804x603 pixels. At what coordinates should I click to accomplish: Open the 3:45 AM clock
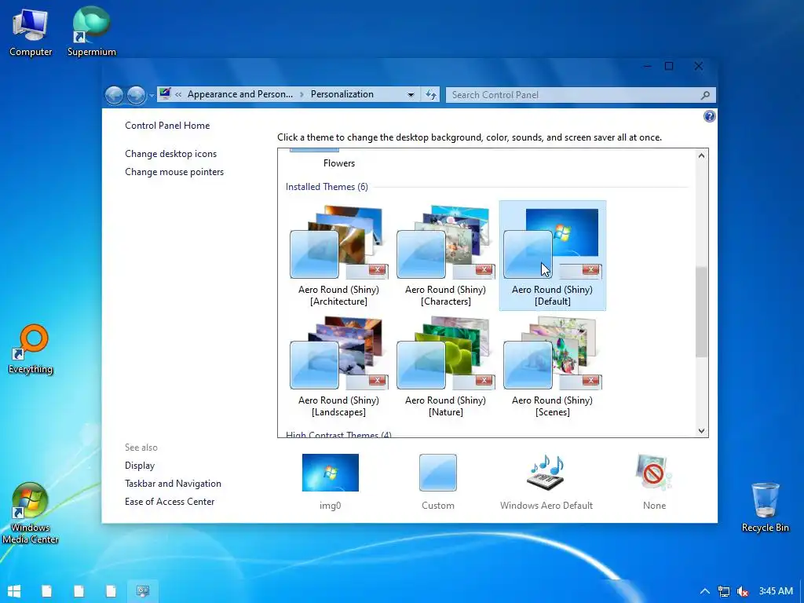[776, 591]
